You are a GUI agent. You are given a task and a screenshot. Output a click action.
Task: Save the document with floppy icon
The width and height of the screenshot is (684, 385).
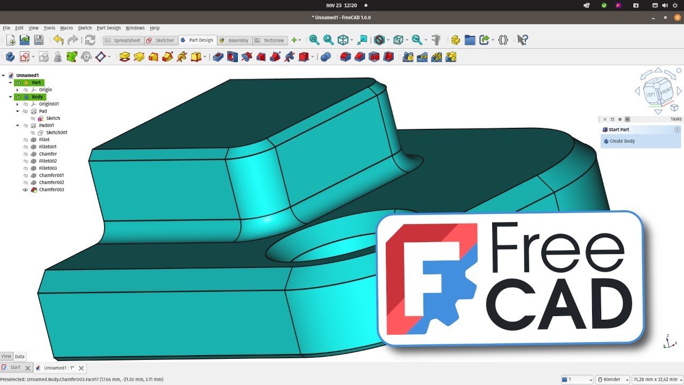click(38, 40)
